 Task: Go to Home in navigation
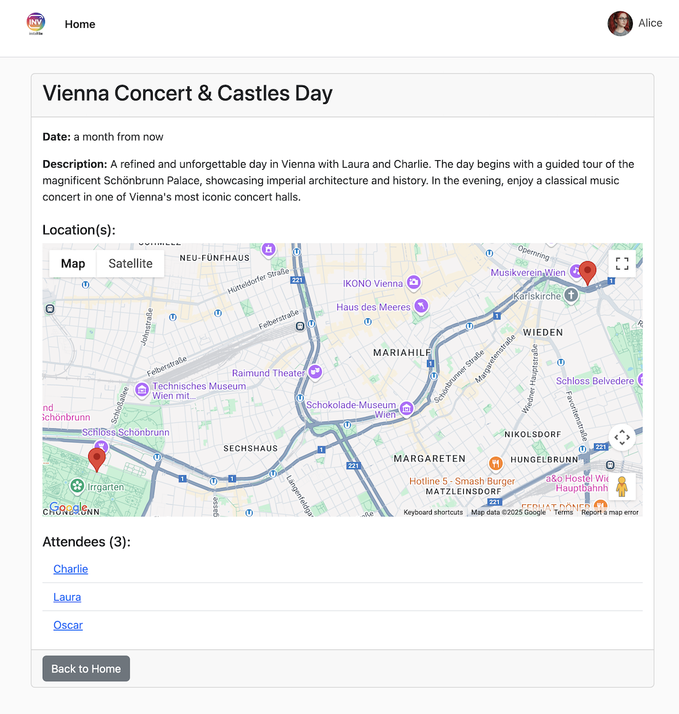[x=80, y=24]
